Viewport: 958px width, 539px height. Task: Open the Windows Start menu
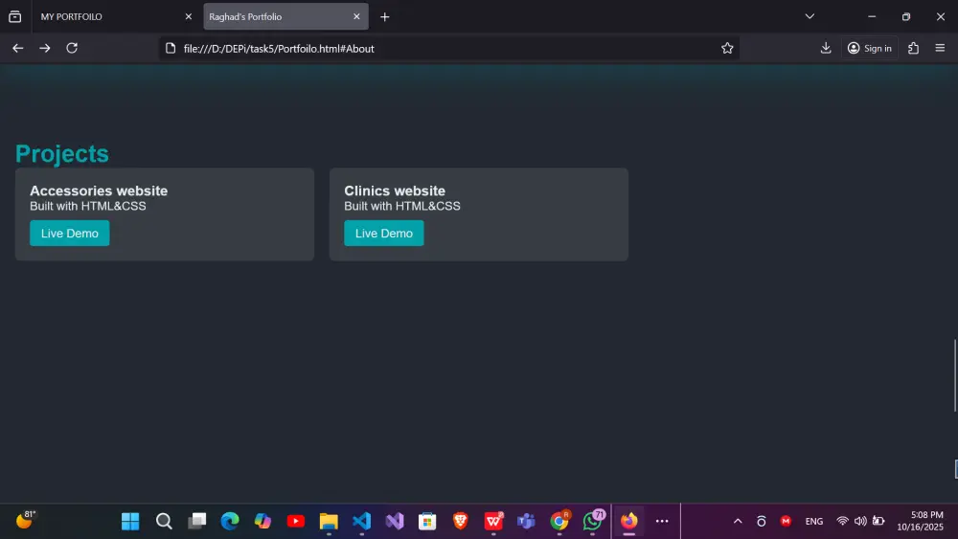[x=130, y=522]
